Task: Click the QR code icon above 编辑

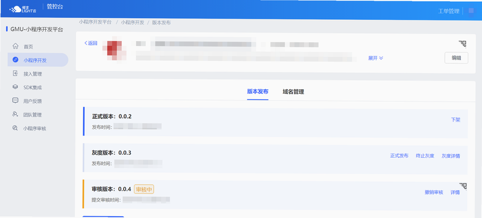Action: pyautogui.click(x=463, y=44)
